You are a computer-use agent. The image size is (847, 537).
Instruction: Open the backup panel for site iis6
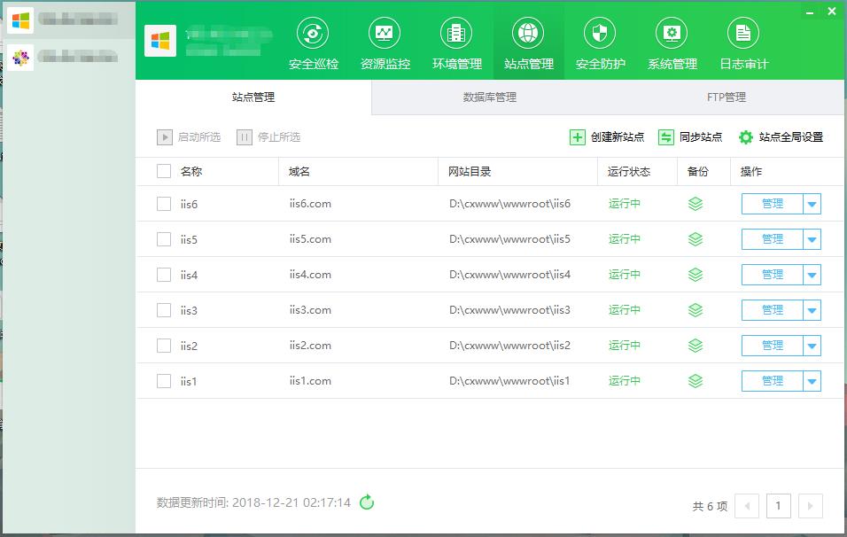coord(695,203)
